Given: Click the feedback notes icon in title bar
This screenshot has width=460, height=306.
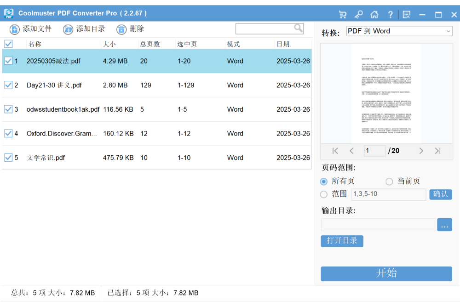Looking at the screenshot, I should (406, 14).
